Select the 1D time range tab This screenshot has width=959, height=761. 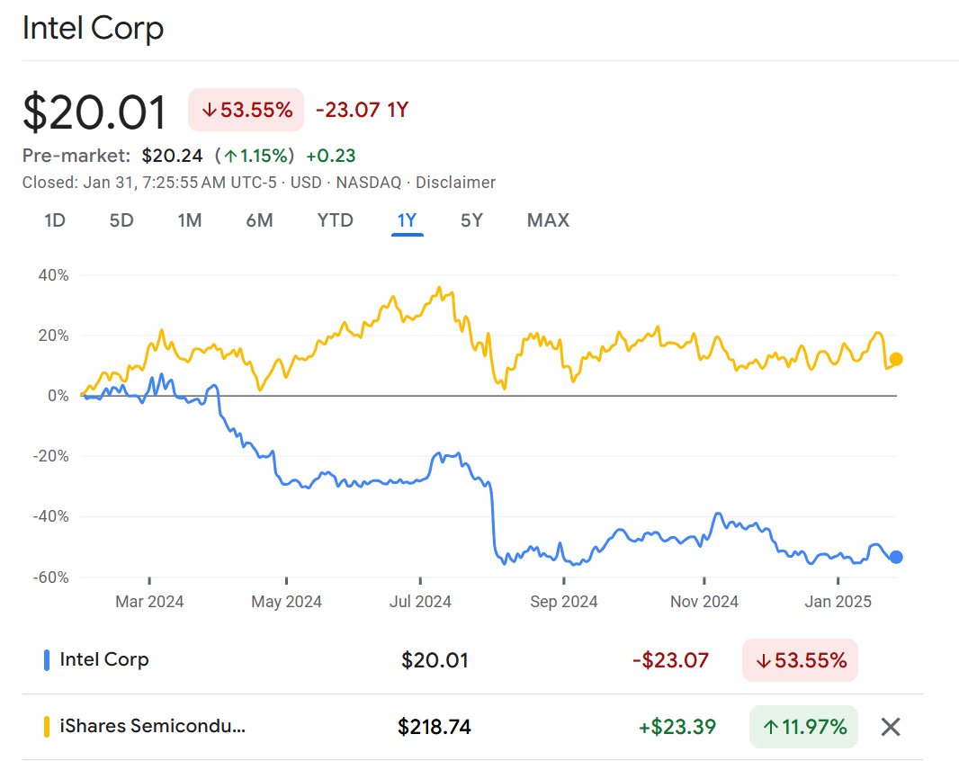coord(55,220)
